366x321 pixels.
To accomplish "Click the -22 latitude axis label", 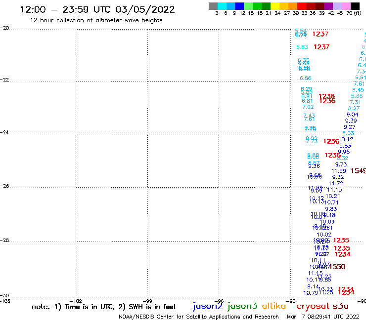I will click(x=4, y=80).
